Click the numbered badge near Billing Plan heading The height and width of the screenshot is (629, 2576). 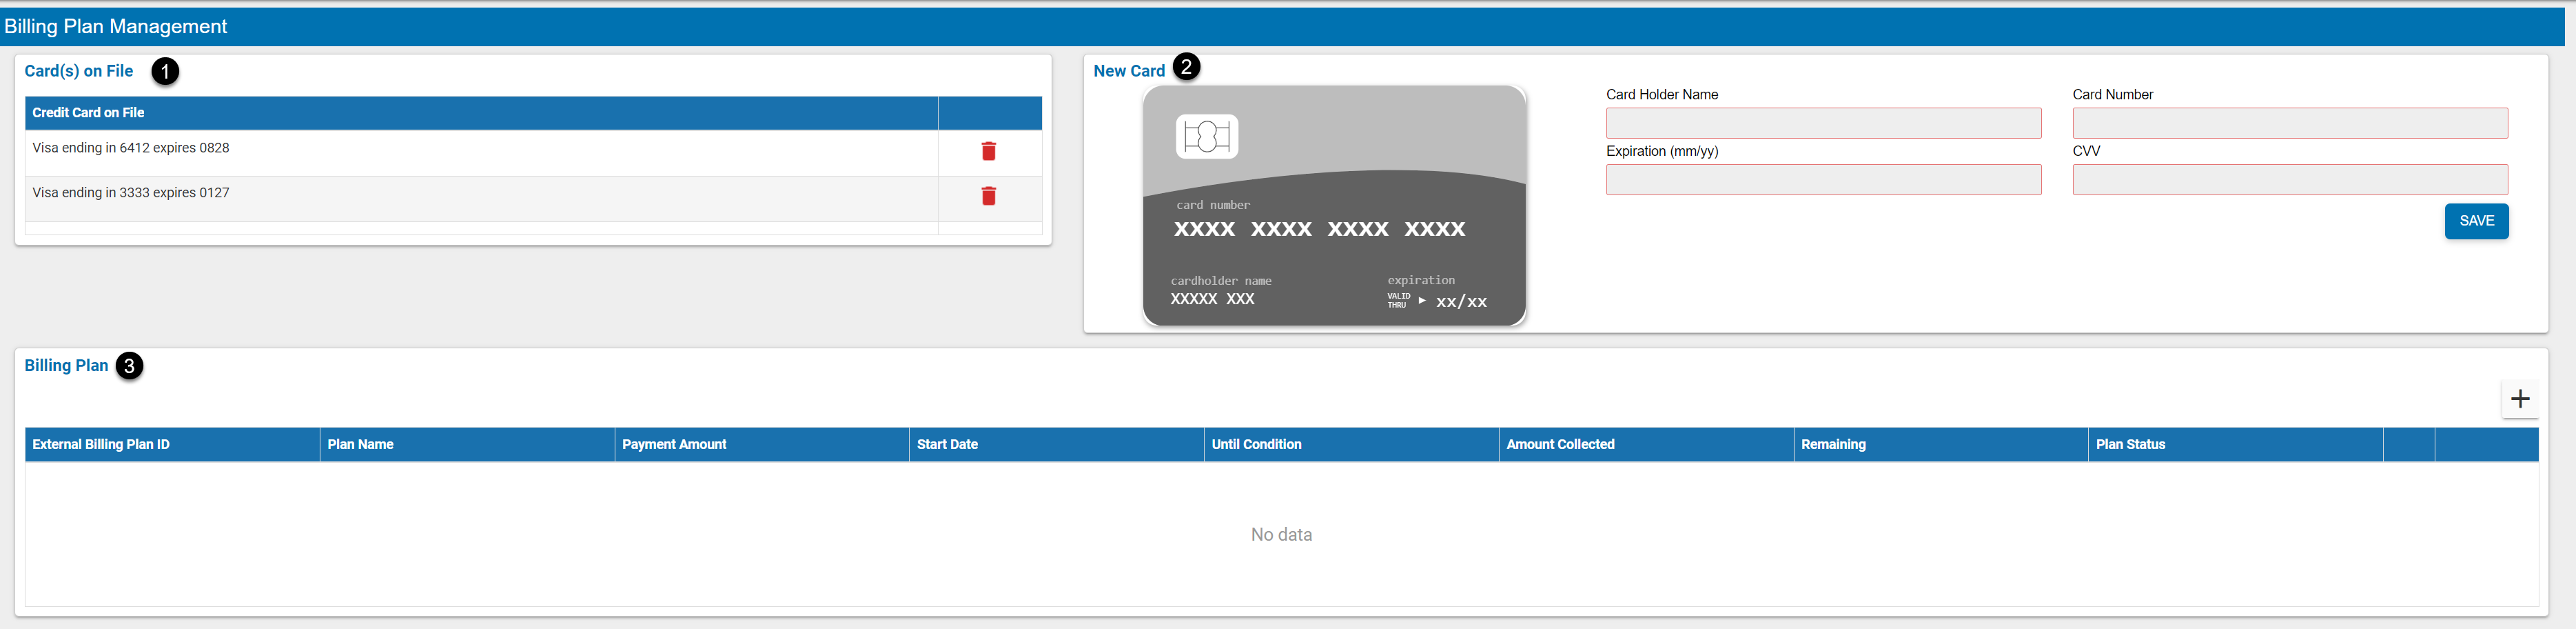pyautogui.click(x=130, y=367)
